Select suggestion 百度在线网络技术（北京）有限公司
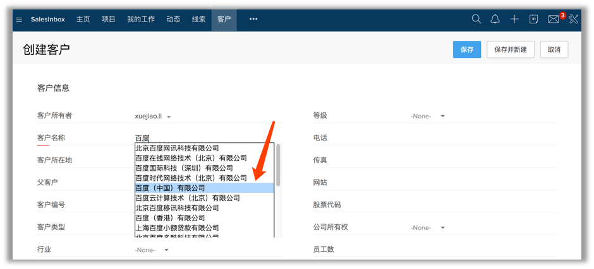This screenshot has height=269, width=594. point(204,158)
